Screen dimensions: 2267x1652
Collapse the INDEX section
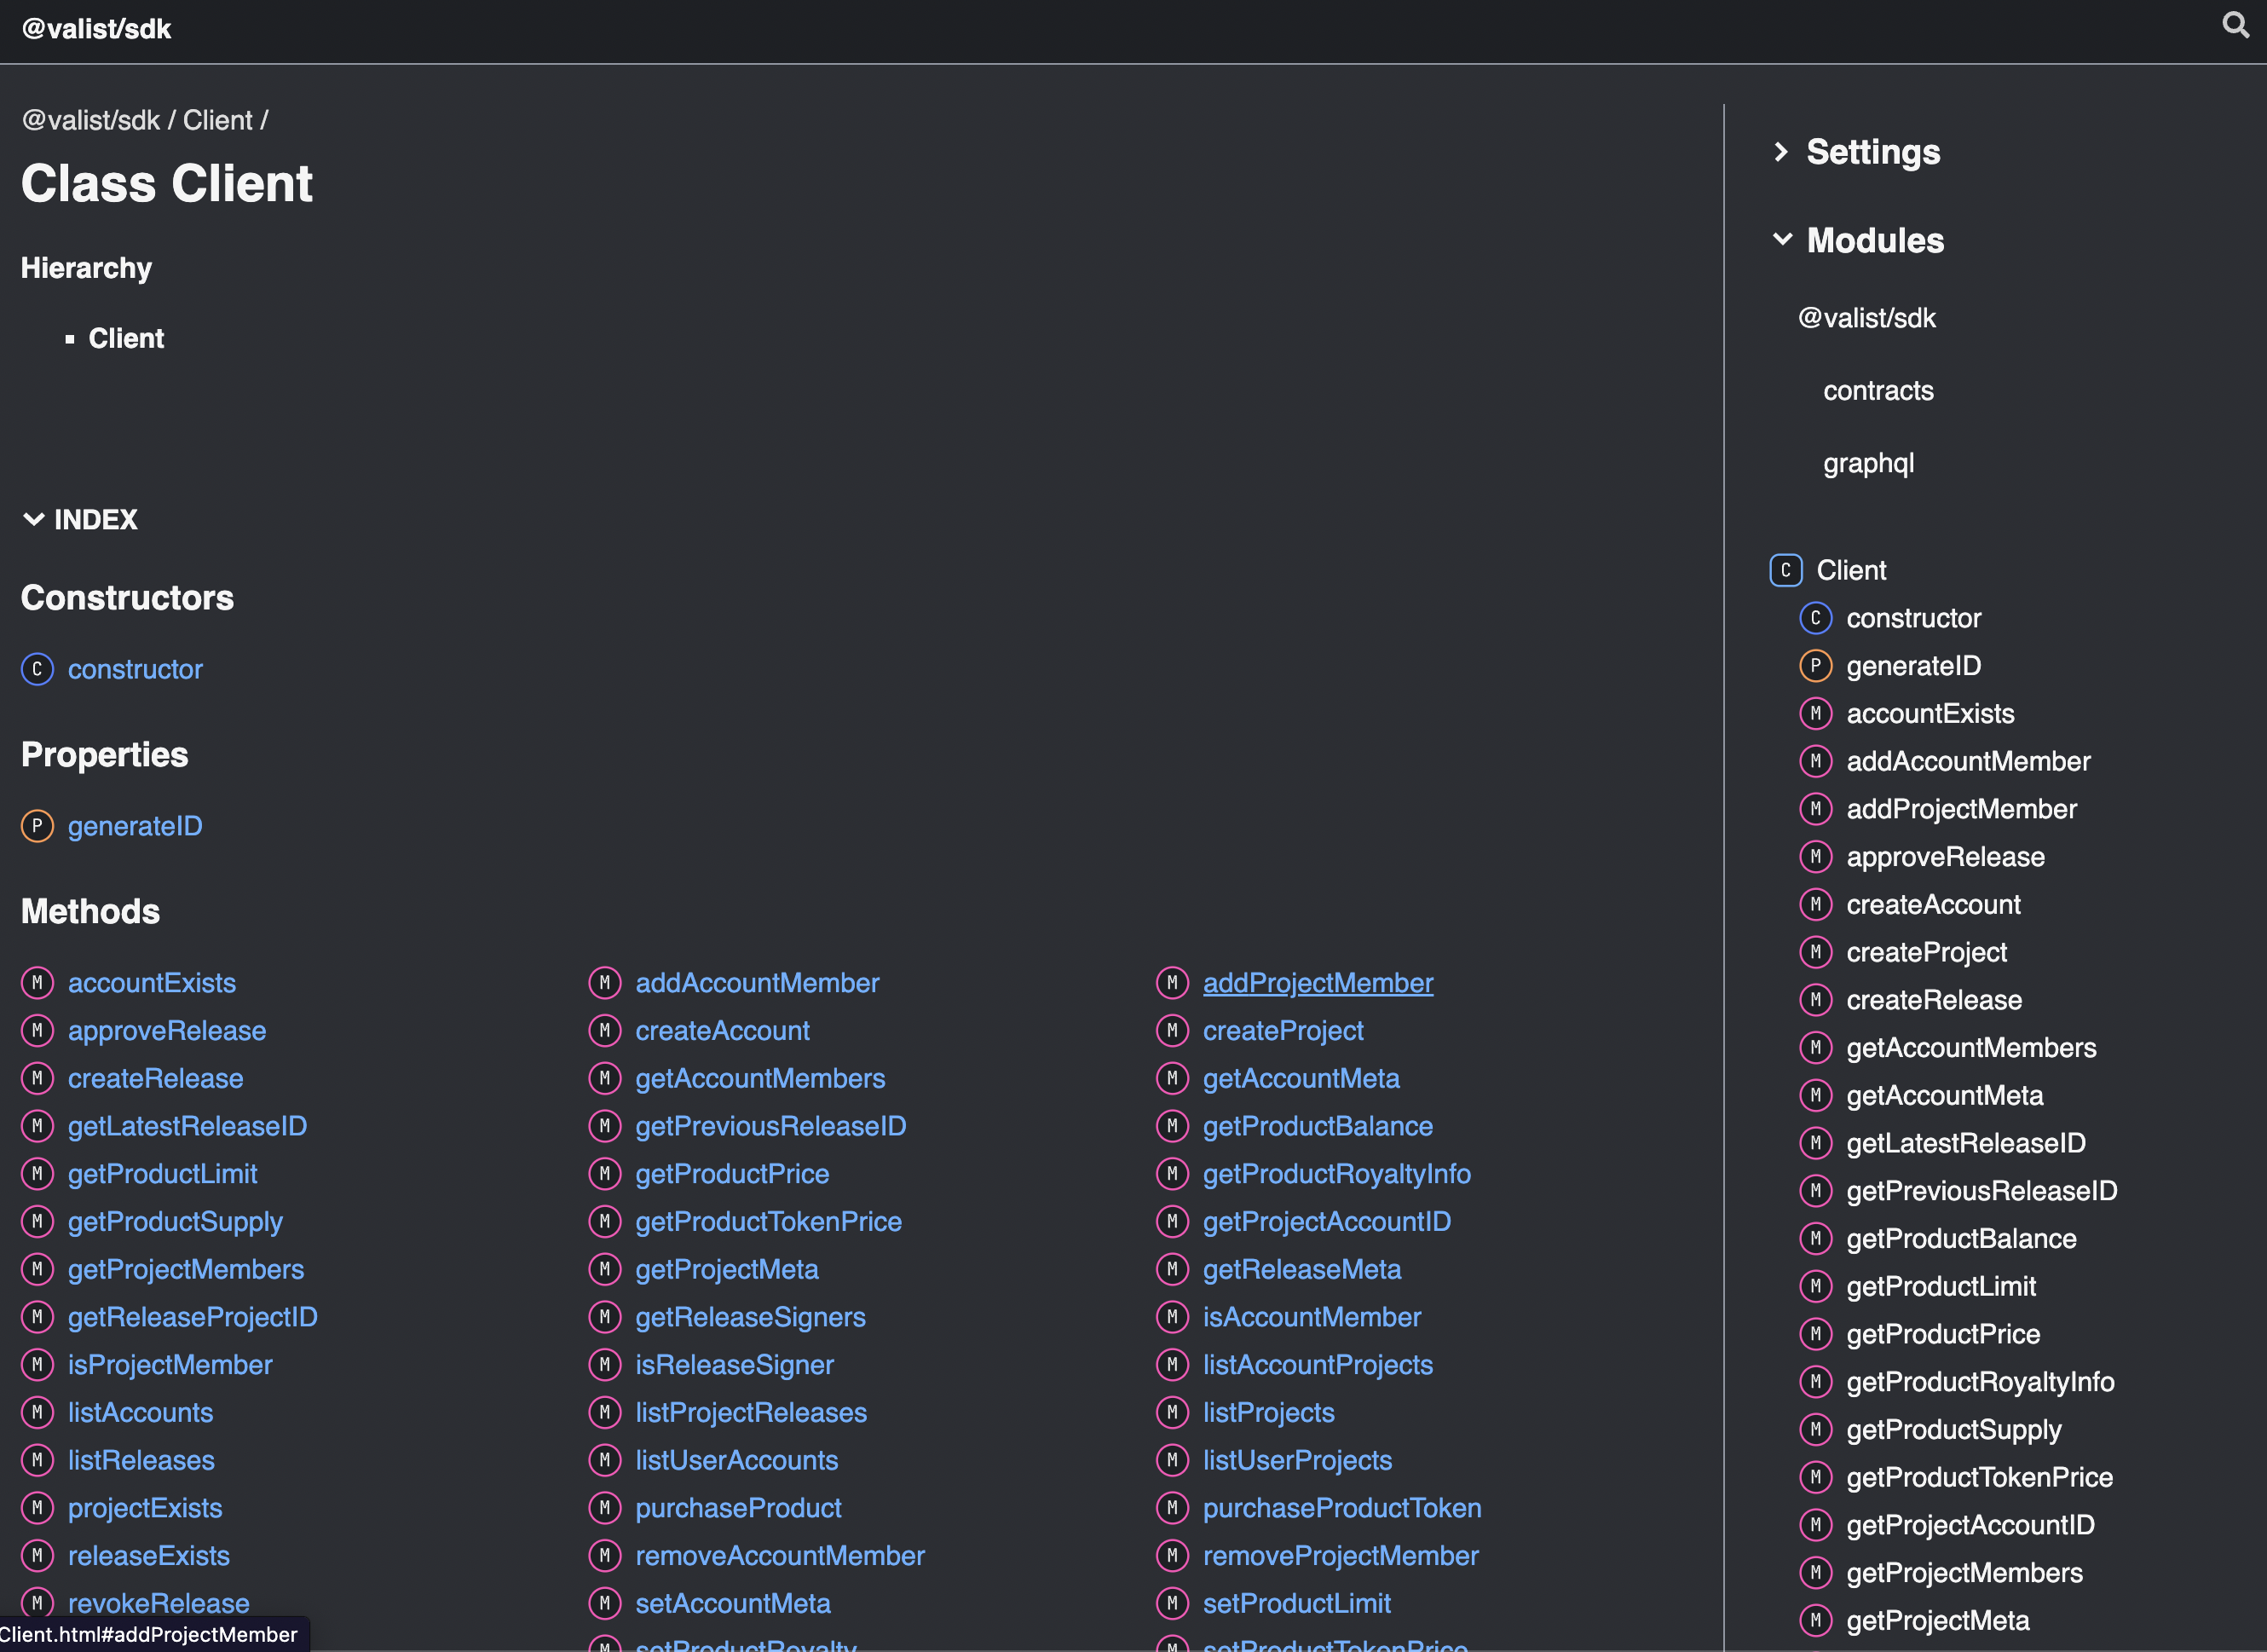80,520
